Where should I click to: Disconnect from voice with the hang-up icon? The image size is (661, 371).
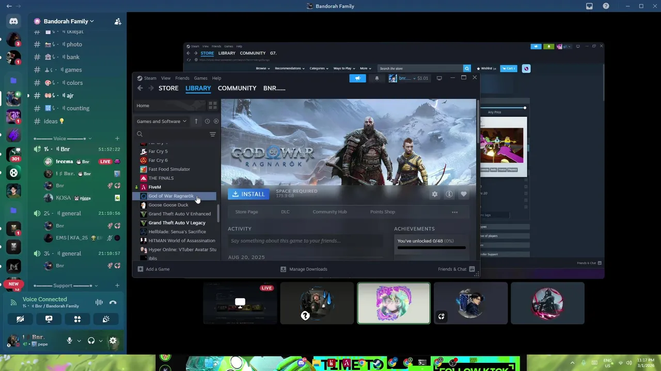coord(113,302)
